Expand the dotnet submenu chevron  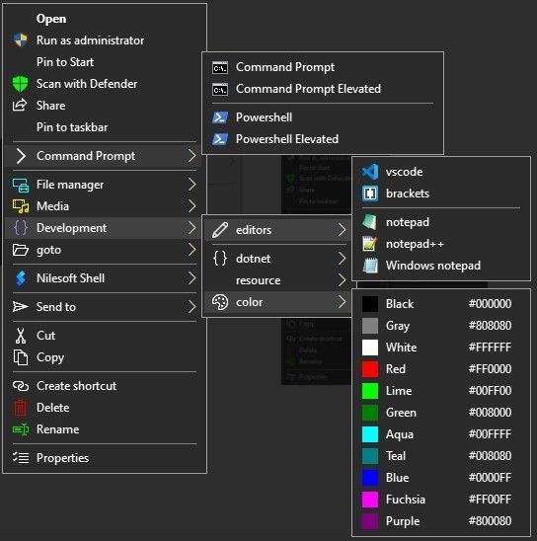(342, 259)
